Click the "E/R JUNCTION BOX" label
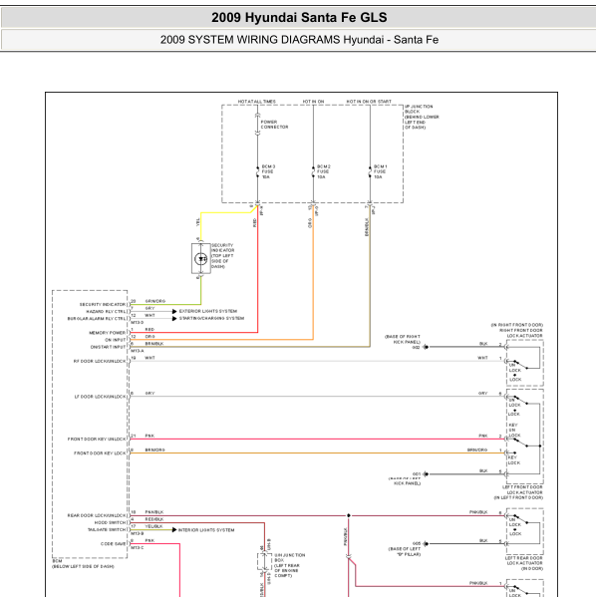 point(290,565)
